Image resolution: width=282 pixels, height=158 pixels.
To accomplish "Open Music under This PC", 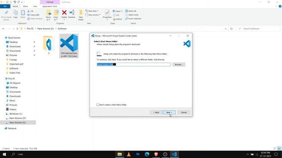I will tap(12, 101).
